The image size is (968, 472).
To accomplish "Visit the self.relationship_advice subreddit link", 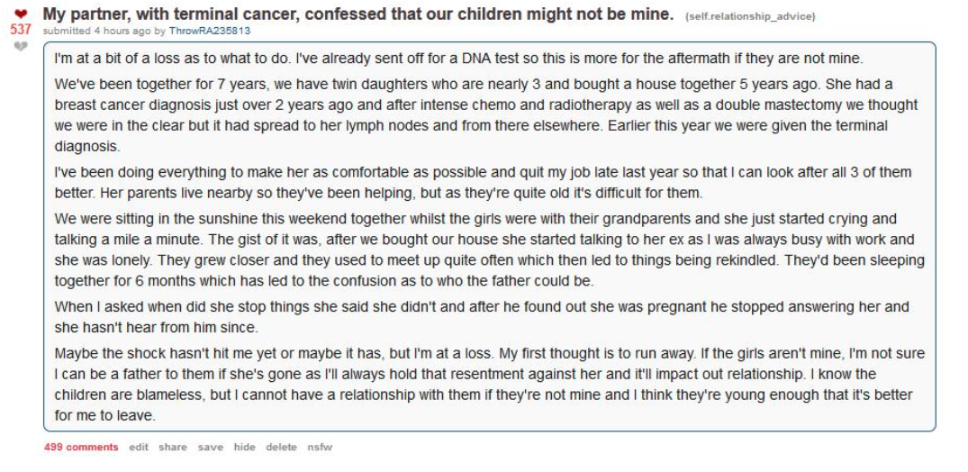I will coord(750,16).
